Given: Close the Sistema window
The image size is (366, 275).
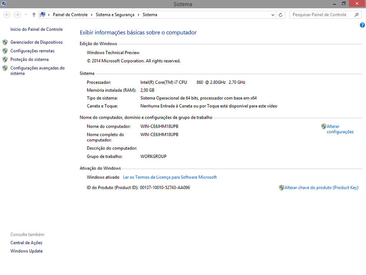Looking at the screenshot, I should (357, 3).
